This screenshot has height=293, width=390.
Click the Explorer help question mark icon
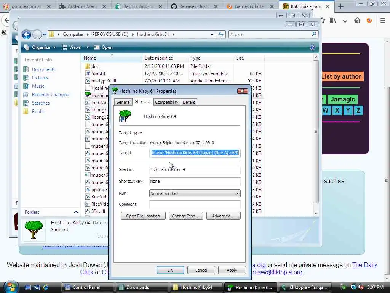tap(313, 47)
